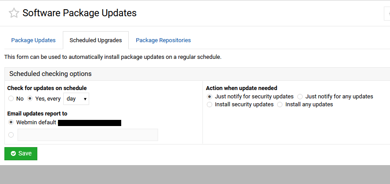Collapse the Scheduled checking options header
This screenshot has height=184, width=390.
[51, 74]
